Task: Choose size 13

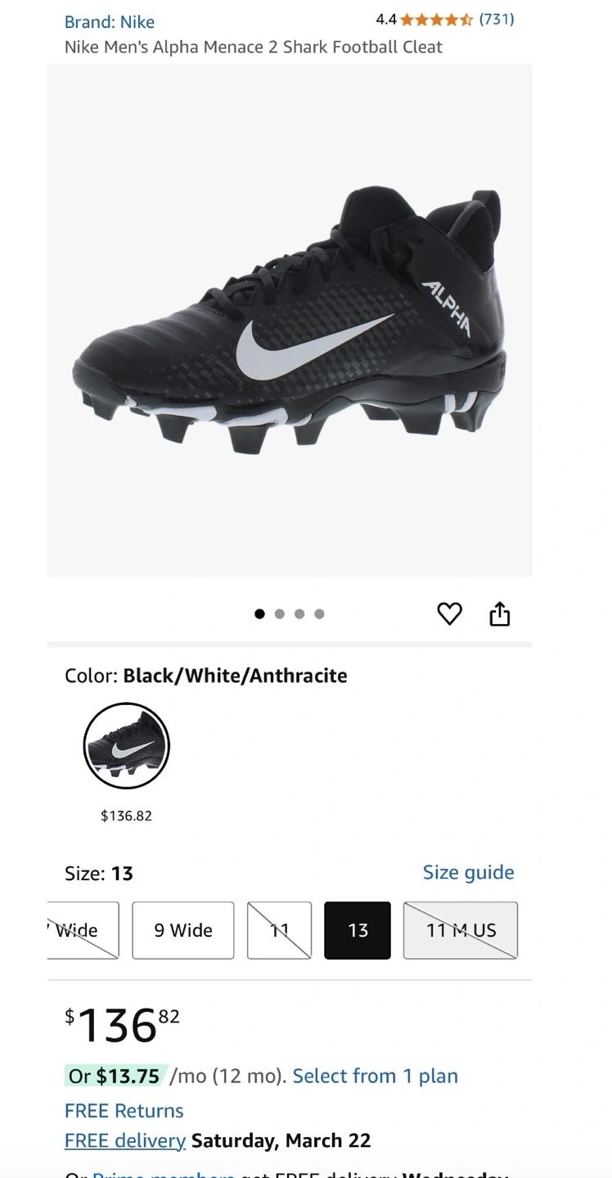Action: (358, 930)
